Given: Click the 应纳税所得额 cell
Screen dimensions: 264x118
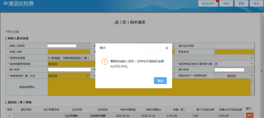Looking at the screenshot, I should pos(103,116).
